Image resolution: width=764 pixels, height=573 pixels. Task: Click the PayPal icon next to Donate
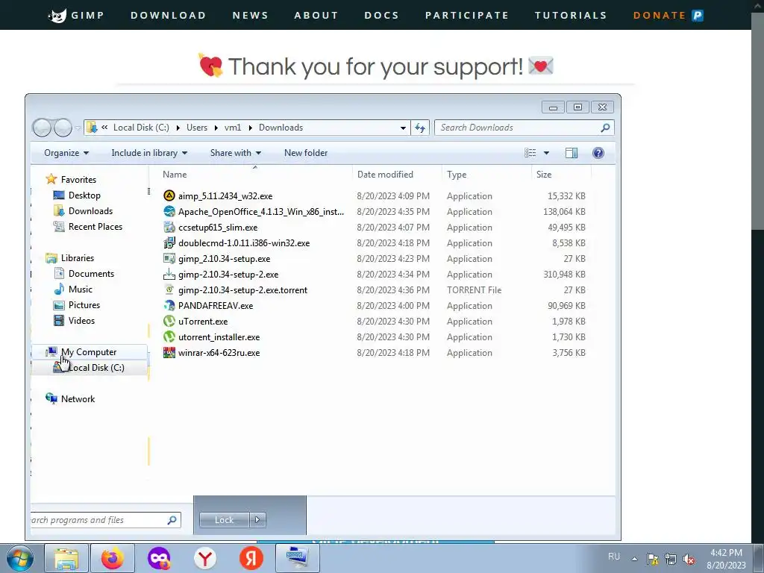(x=698, y=16)
